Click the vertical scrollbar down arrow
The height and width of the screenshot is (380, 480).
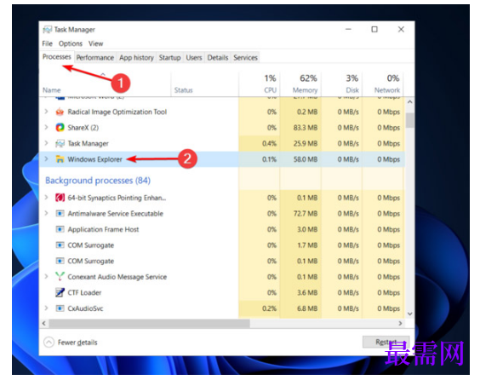[410, 314]
